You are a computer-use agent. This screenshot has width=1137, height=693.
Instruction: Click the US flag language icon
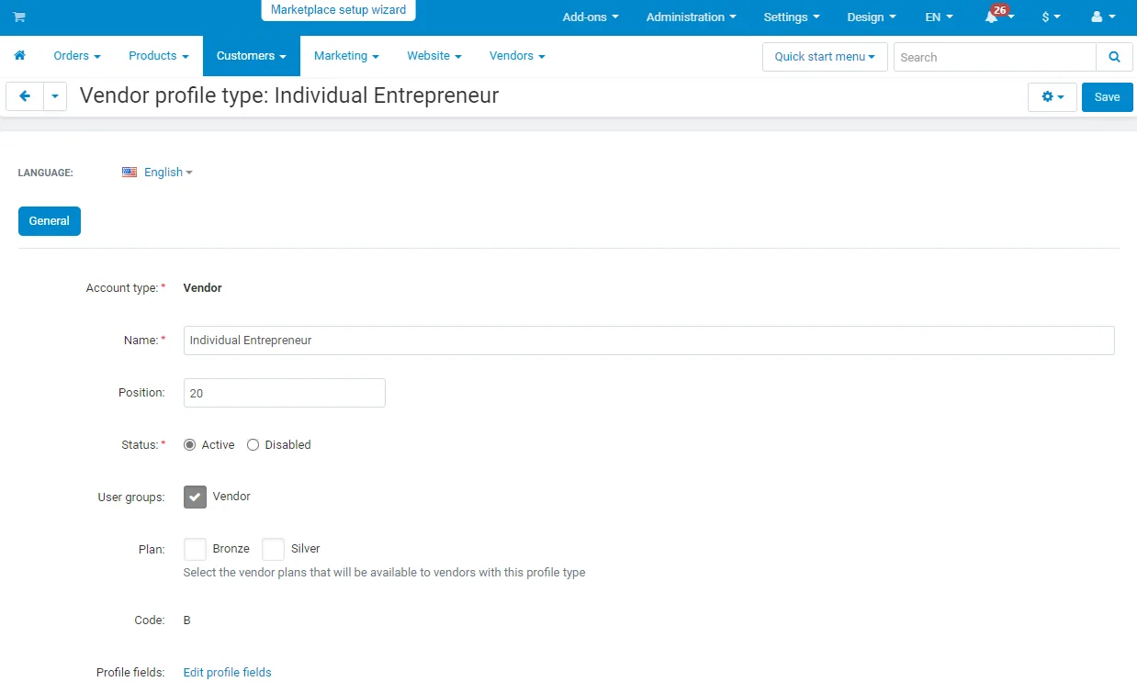tap(129, 173)
